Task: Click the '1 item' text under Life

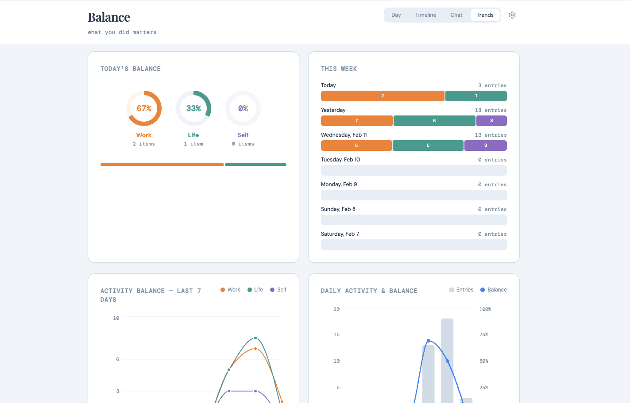Action: point(193,144)
